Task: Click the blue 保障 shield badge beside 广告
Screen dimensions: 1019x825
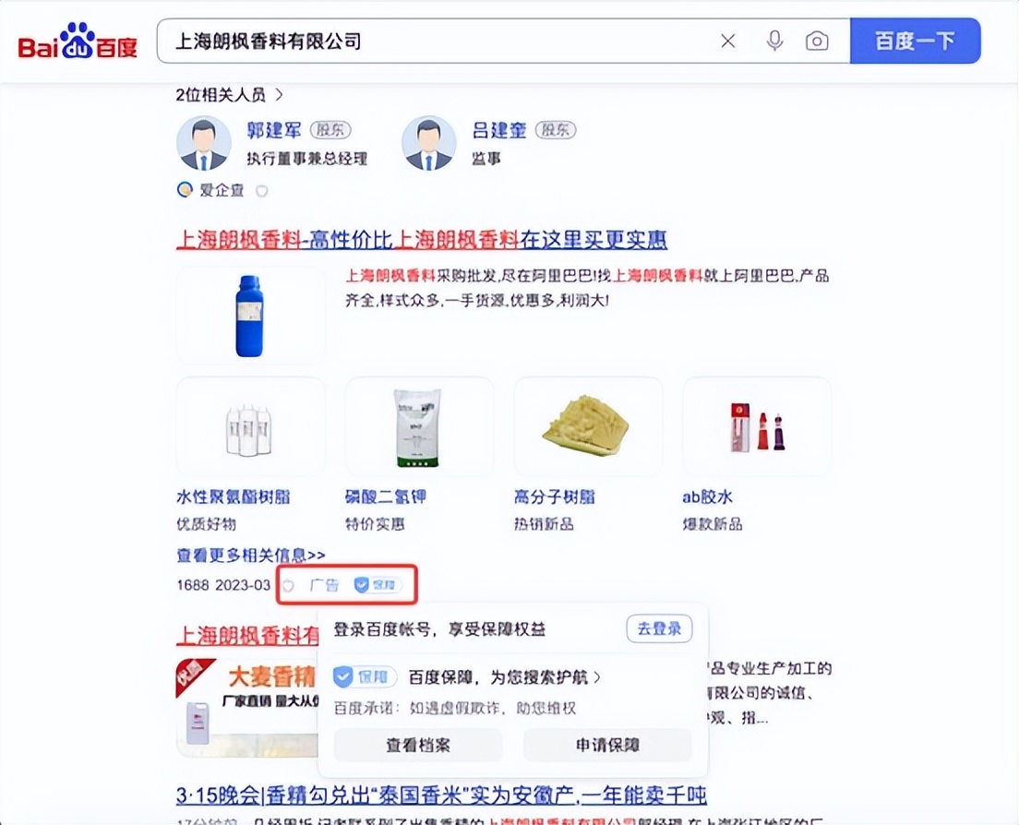Action: click(x=377, y=585)
